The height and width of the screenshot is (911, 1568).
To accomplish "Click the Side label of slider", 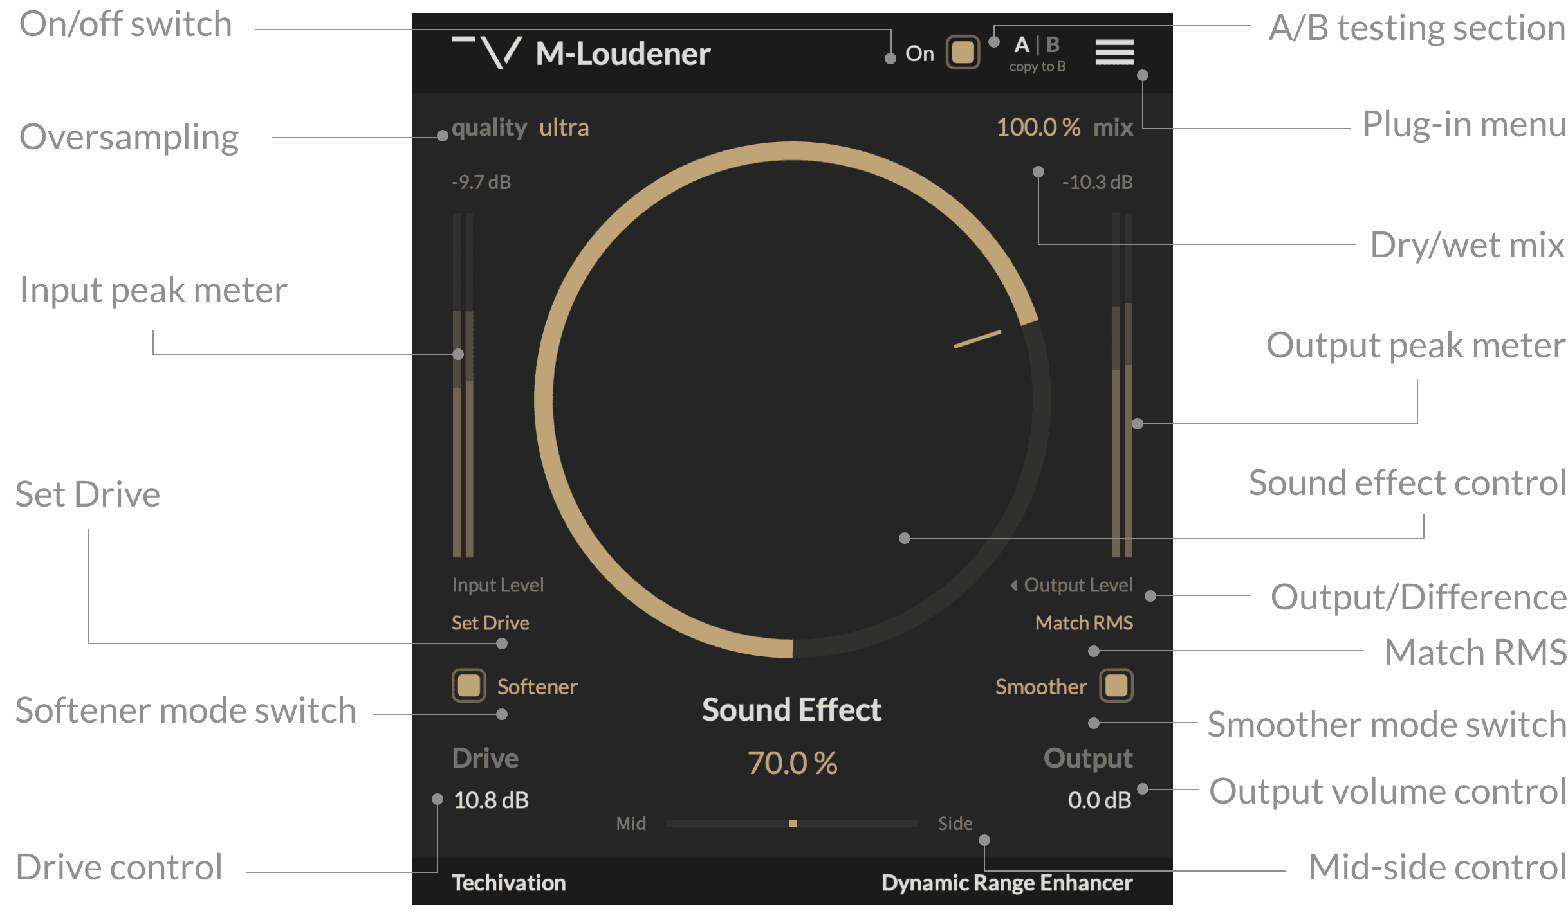I will pyautogui.click(x=955, y=824).
